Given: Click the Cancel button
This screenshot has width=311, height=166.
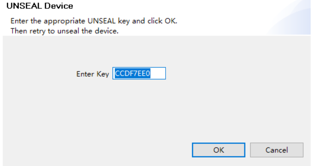Looking at the screenshot, I should click(x=277, y=150).
